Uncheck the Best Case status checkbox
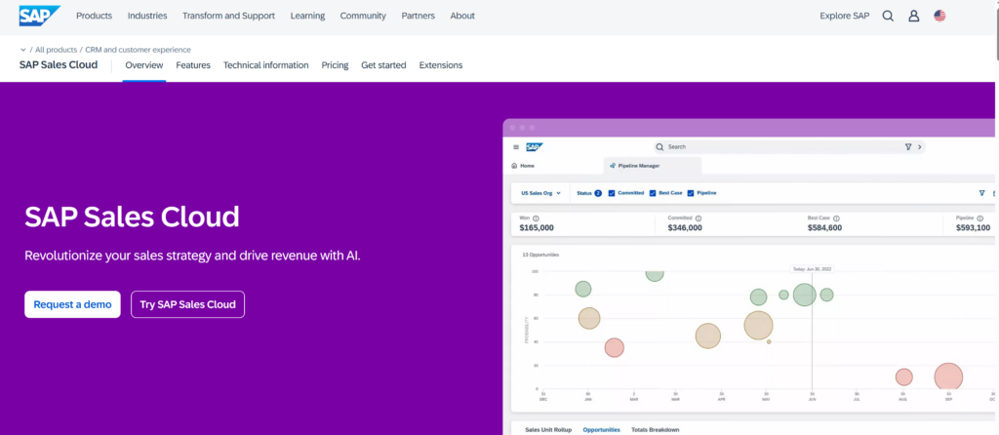The width and height of the screenshot is (999, 435). [x=653, y=193]
